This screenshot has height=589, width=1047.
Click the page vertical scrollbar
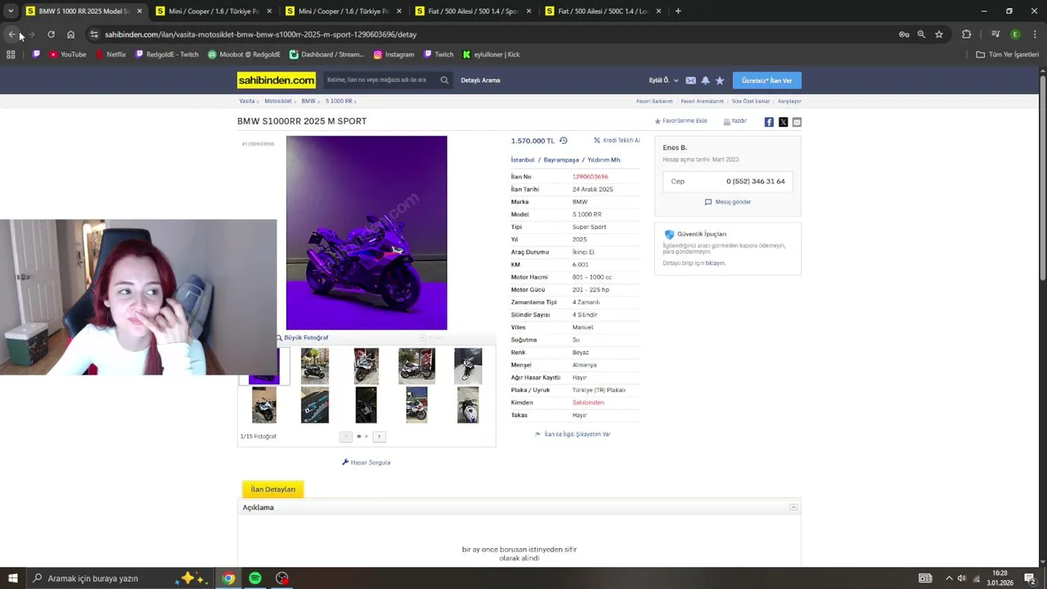coord(1043,176)
